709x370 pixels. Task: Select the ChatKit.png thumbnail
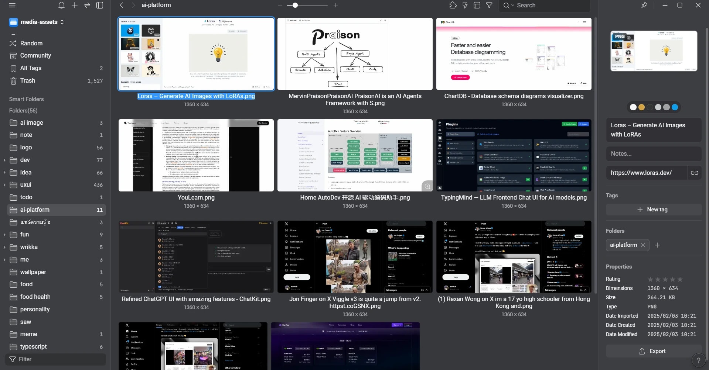(x=196, y=257)
